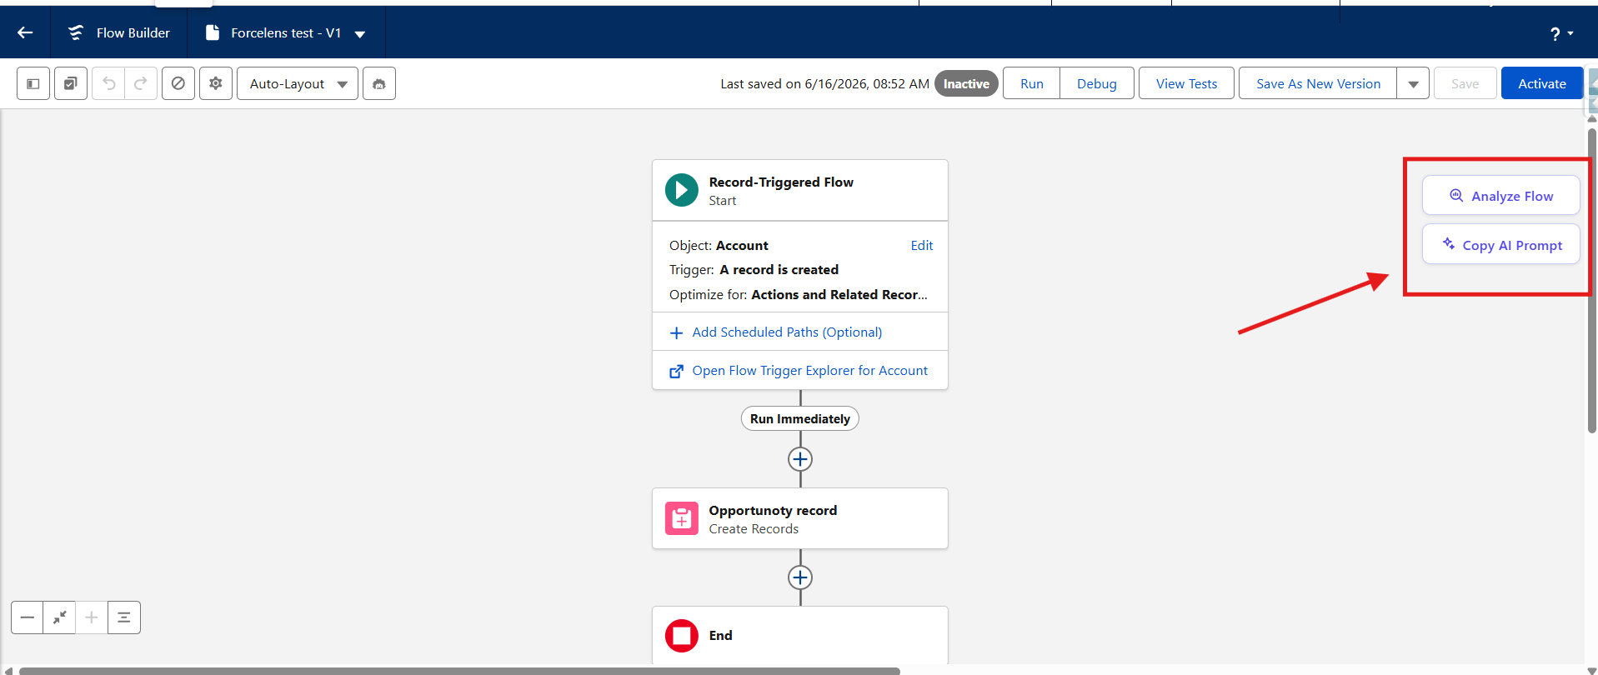Screen dimensions: 1598x675
Task: Click the Flow Builder logo icon
Action: tap(76, 32)
